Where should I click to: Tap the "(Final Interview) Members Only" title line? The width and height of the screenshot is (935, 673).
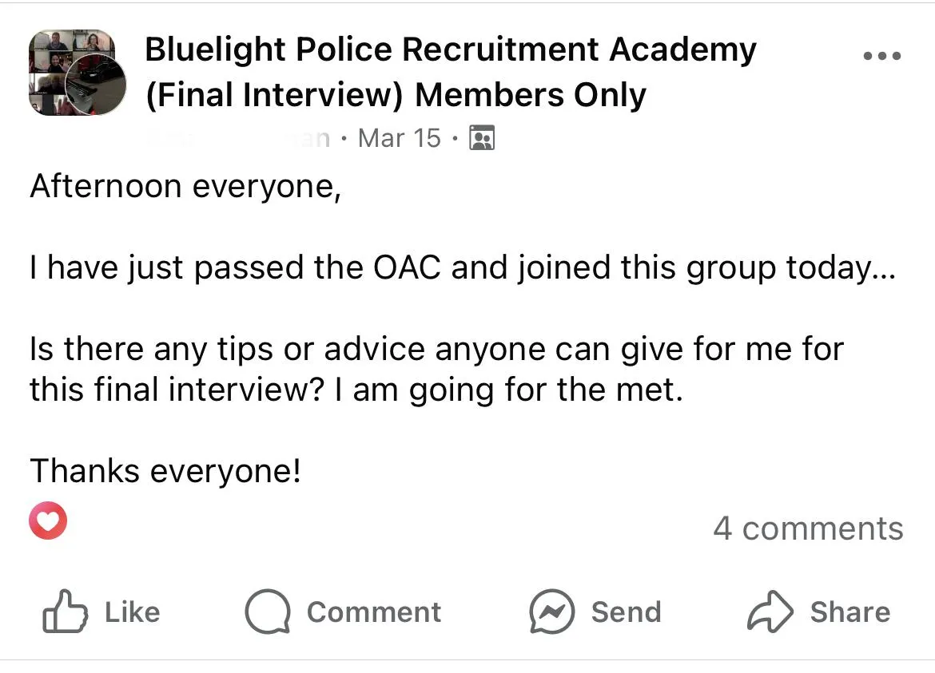[396, 95]
